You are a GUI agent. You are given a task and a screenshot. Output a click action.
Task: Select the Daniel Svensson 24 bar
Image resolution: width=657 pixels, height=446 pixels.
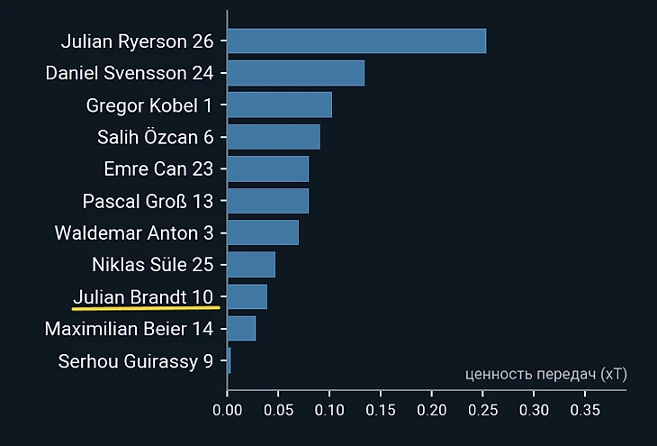pyautogui.click(x=296, y=73)
